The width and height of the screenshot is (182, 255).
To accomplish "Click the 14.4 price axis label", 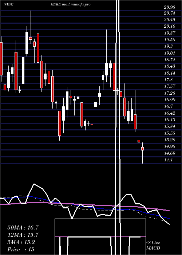I will pyautogui.click(x=168, y=160).
